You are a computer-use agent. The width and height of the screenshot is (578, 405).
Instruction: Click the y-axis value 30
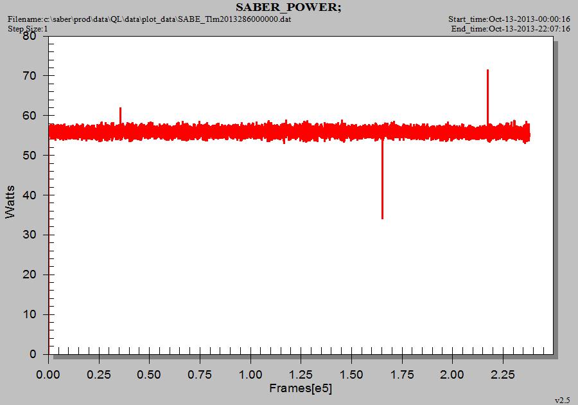[29, 235]
